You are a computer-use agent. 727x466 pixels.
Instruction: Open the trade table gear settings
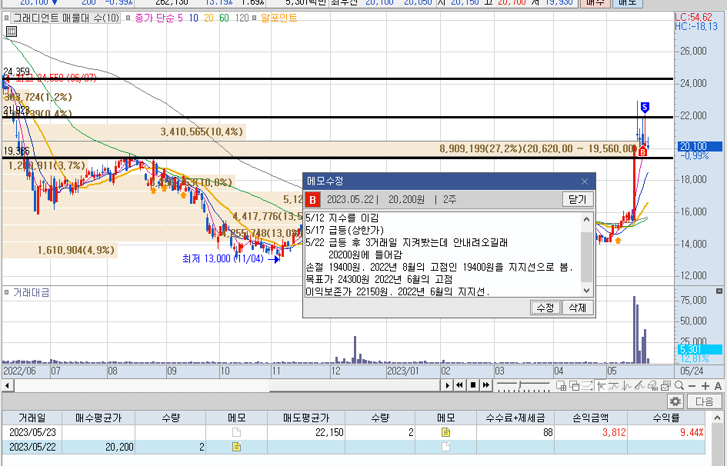675,401
